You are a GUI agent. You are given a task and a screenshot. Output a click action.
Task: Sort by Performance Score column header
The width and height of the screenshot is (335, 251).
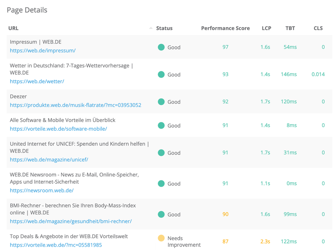click(225, 28)
